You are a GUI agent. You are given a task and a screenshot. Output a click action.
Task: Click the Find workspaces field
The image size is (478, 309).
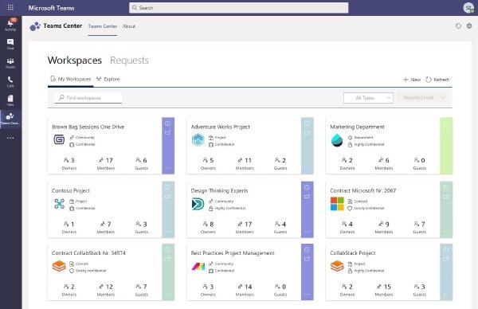(88, 98)
